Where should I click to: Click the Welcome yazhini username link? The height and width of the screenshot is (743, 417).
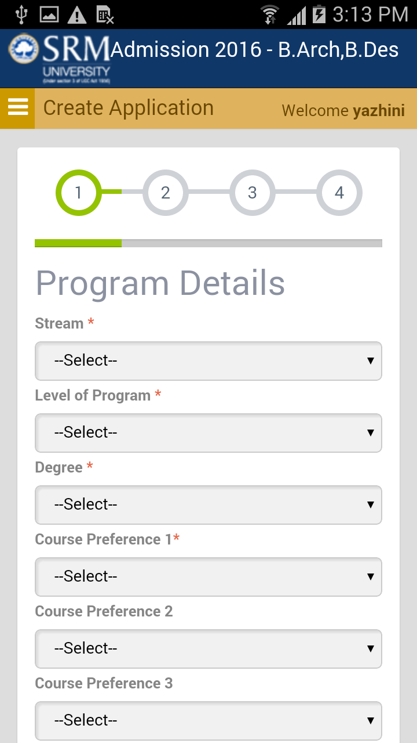coord(343,110)
